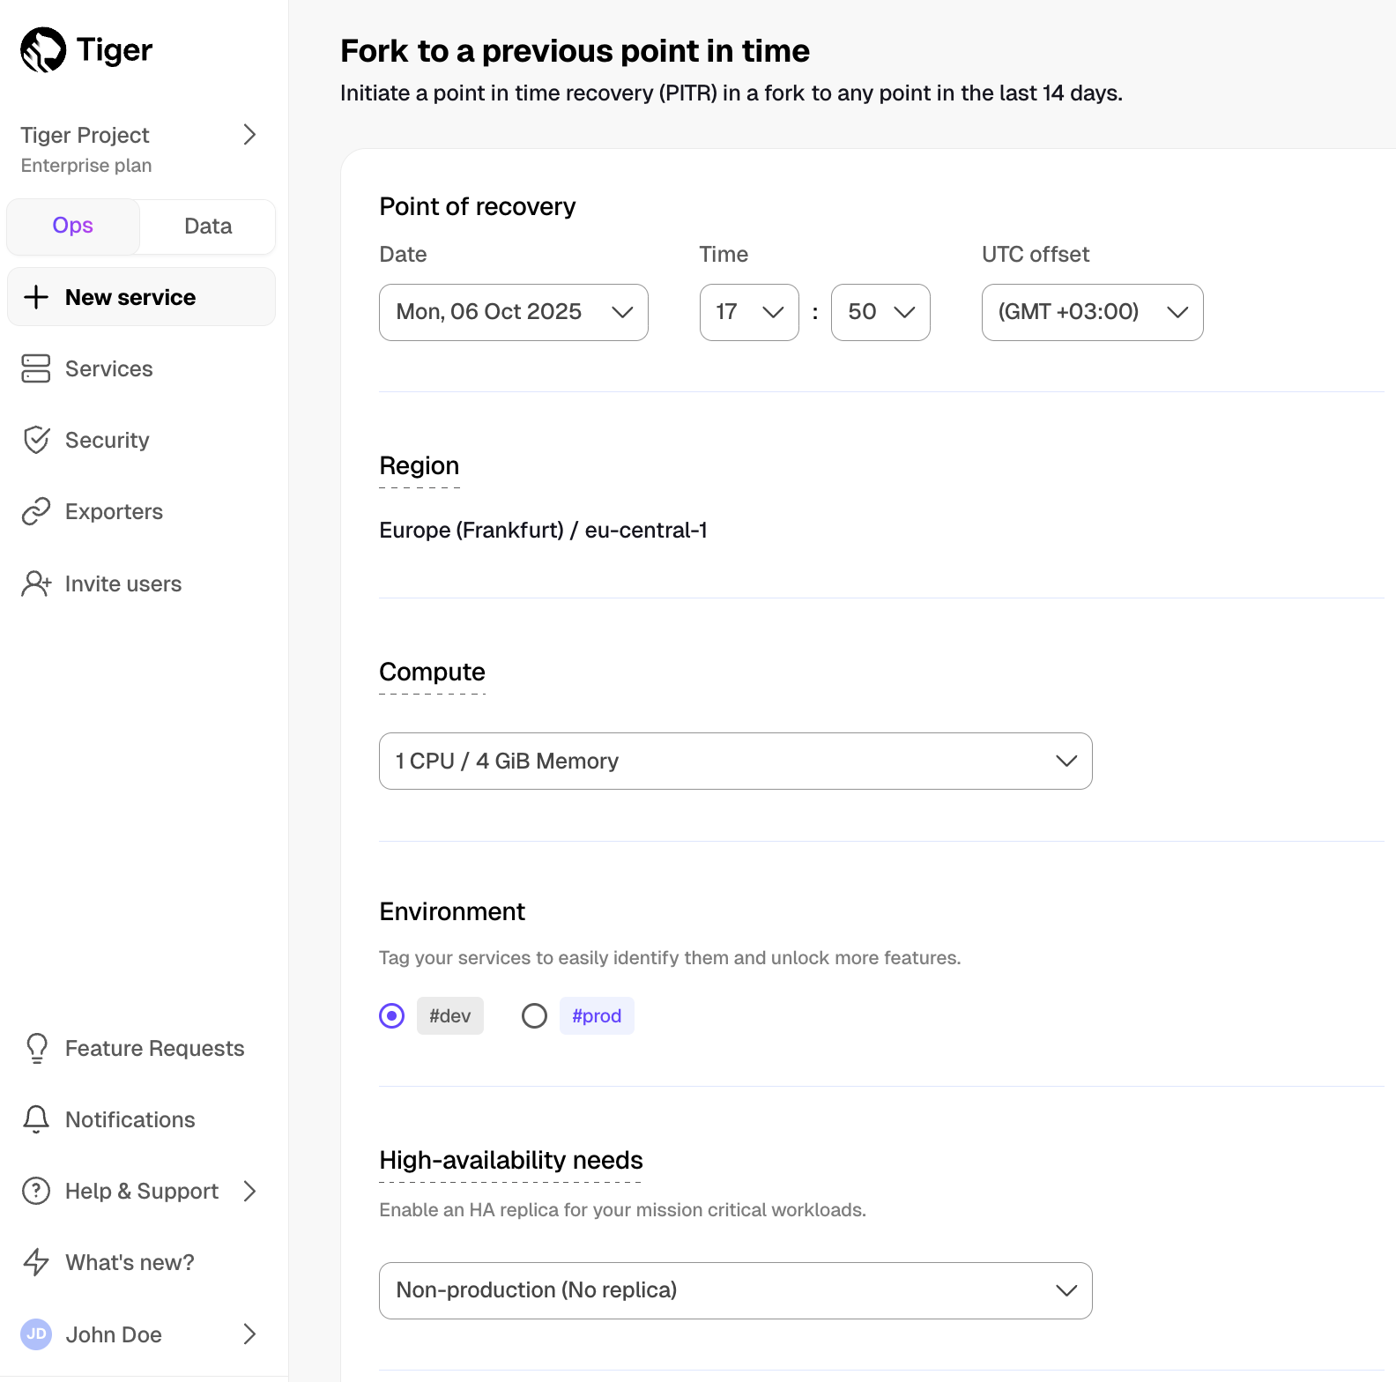Image resolution: width=1396 pixels, height=1382 pixels.
Task: Expand the Help & Support submenu
Action: [249, 1191]
